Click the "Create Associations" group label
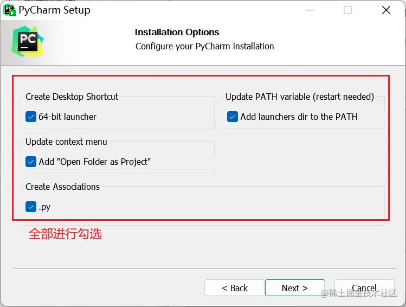Image resolution: width=406 pixels, height=307 pixels. [x=62, y=187]
